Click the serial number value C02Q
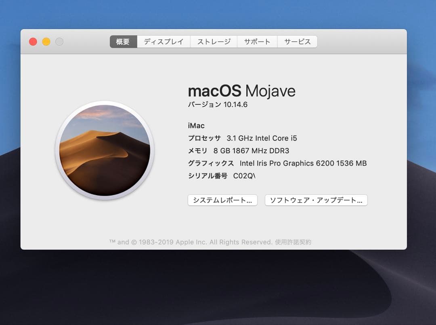This screenshot has width=436, height=325. [244, 176]
